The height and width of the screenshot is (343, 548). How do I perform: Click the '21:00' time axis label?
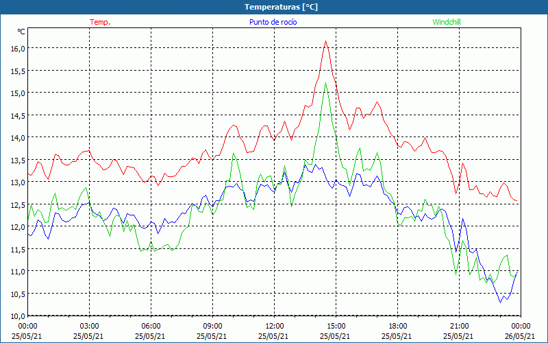[x=459, y=327]
